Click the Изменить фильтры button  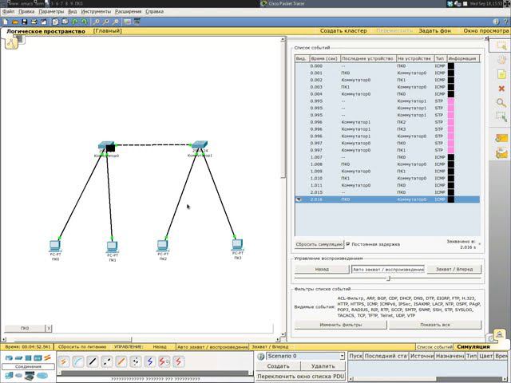point(340,325)
